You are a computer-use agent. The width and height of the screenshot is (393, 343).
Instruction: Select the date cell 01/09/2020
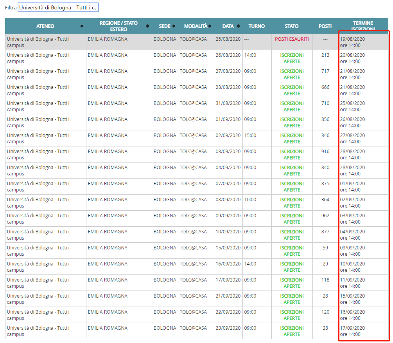(228, 119)
